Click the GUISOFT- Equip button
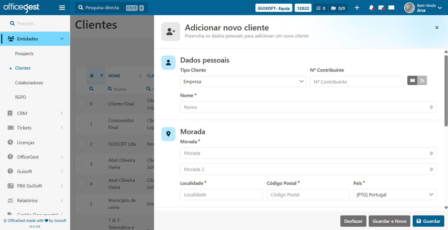The height and width of the screenshot is (230, 448). 274,8
